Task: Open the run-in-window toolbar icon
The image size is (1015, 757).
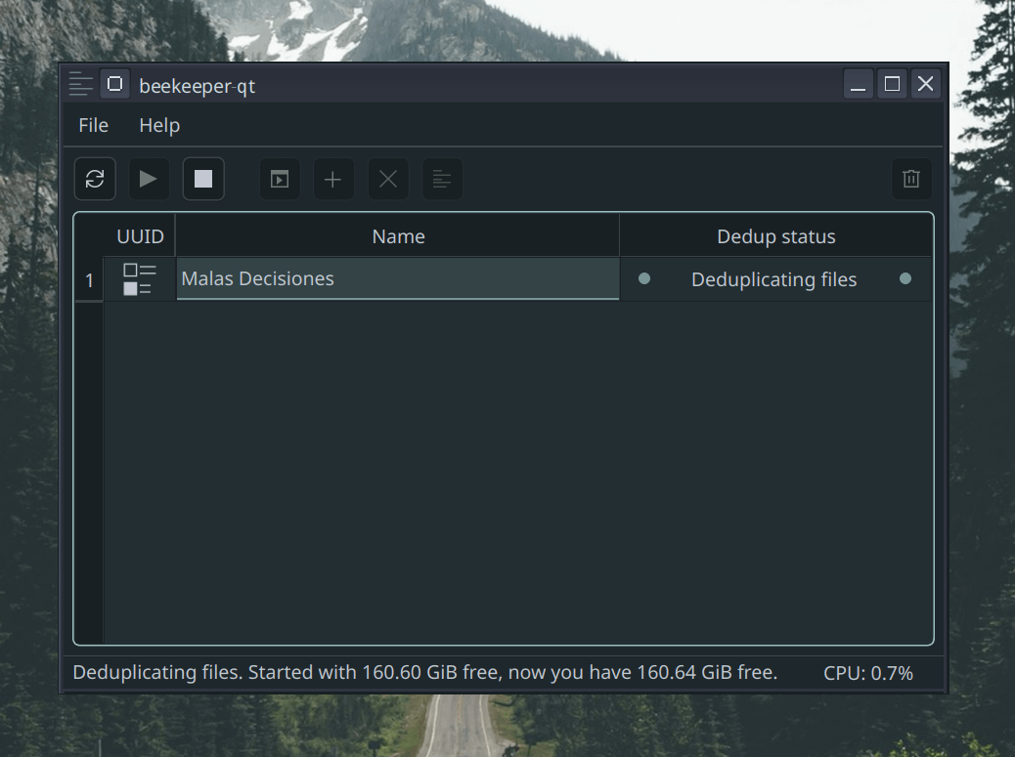Action: point(280,179)
